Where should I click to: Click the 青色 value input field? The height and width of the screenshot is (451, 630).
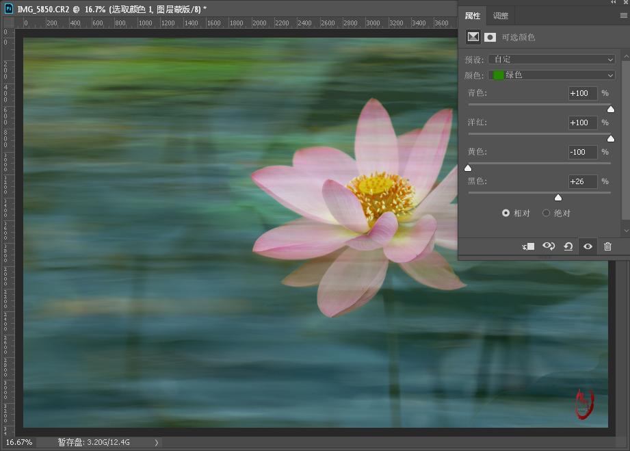[582, 93]
